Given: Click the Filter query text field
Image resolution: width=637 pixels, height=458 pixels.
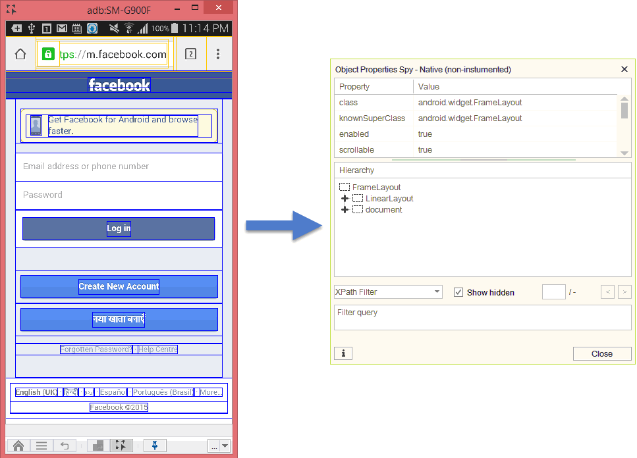Looking at the screenshot, I should tap(482, 317).
